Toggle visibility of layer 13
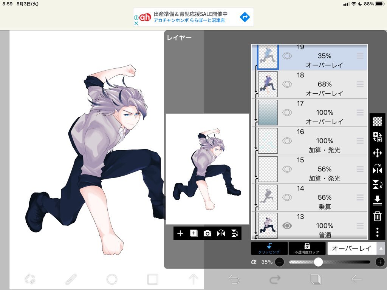The image size is (387, 290). pyautogui.click(x=287, y=226)
